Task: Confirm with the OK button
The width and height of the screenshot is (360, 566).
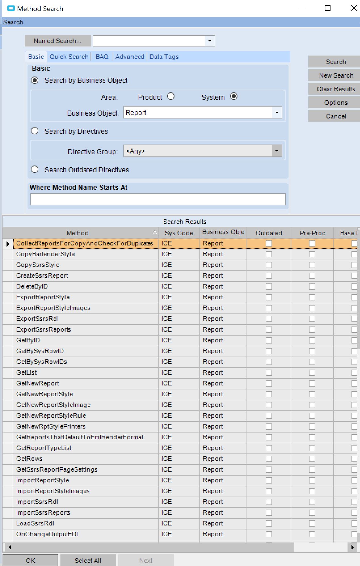Action: click(30, 560)
